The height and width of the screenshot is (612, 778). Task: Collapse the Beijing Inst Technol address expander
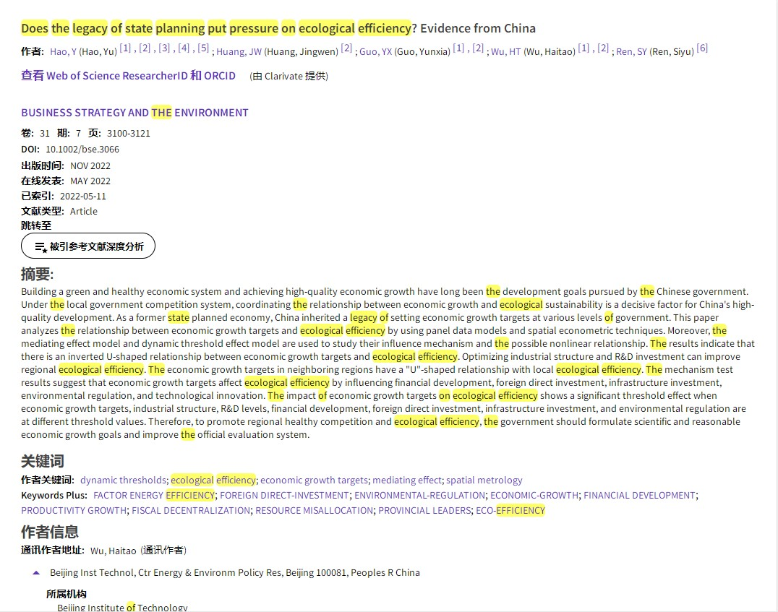(36, 572)
